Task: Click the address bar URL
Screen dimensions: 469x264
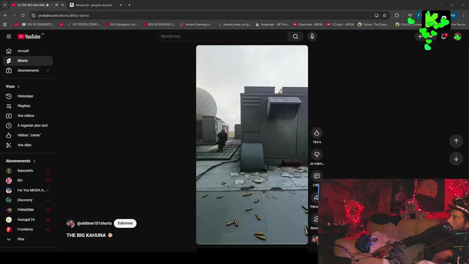Action: [x=64, y=15]
